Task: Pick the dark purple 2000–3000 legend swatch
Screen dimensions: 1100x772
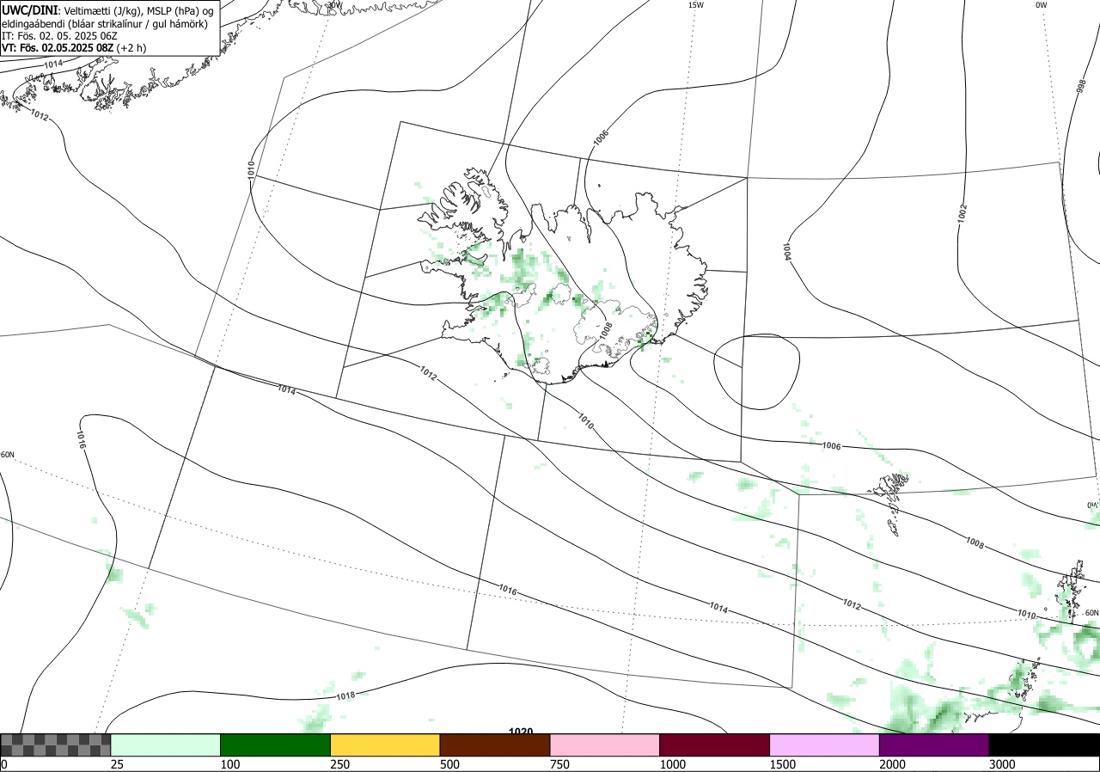Action: click(934, 744)
